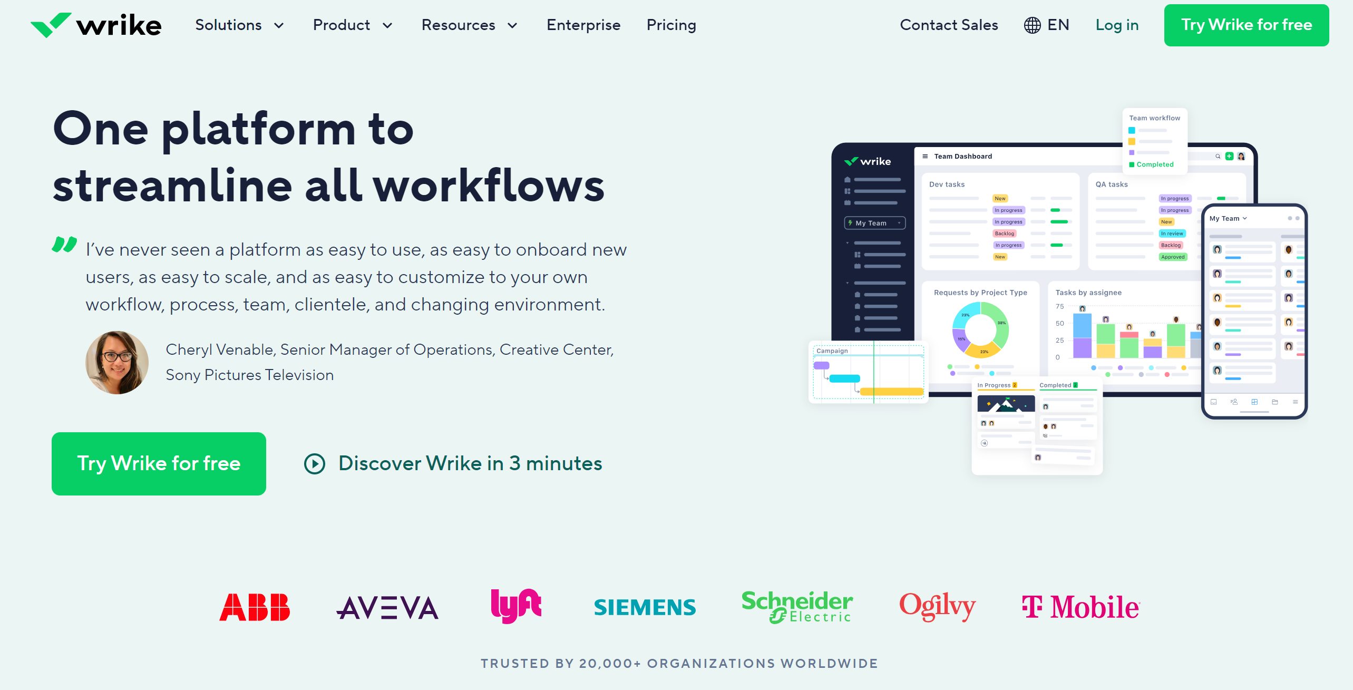Viewport: 1353px width, 690px height.
Task: Click the Contact Sales link
Action: point(949,25)
